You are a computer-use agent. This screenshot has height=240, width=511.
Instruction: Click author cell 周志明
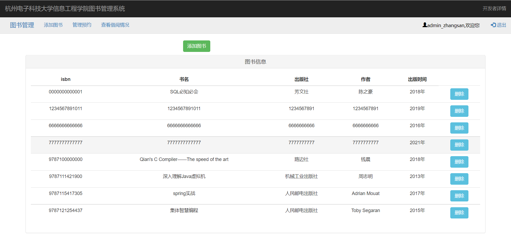coord(366,176)
